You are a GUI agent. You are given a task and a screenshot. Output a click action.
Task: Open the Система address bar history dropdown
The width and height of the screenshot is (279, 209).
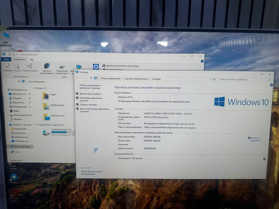pos(211,79)
